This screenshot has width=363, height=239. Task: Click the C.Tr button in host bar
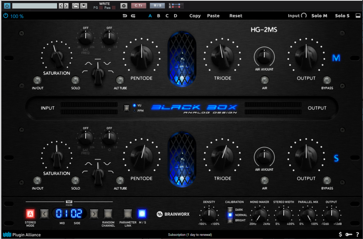click(x=139, y=6)
